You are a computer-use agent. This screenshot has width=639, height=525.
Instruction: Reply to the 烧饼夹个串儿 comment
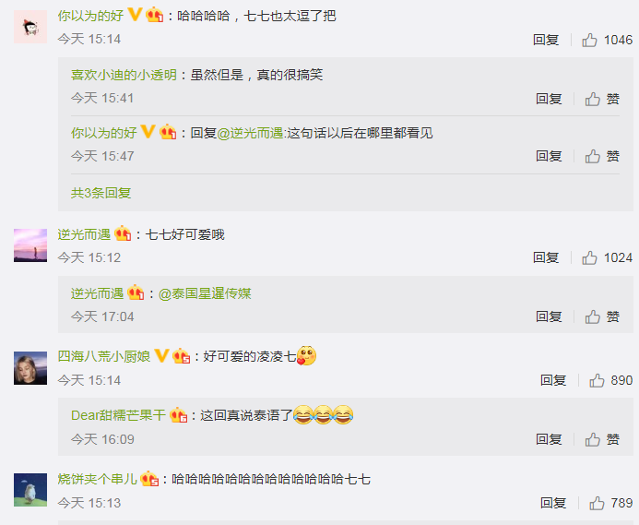(x=553, y=503)
